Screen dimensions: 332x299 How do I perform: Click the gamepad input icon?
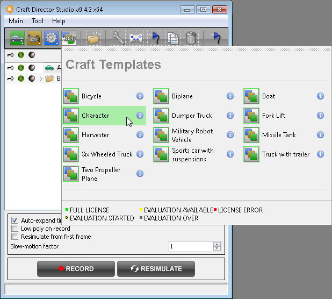point(136,38)
